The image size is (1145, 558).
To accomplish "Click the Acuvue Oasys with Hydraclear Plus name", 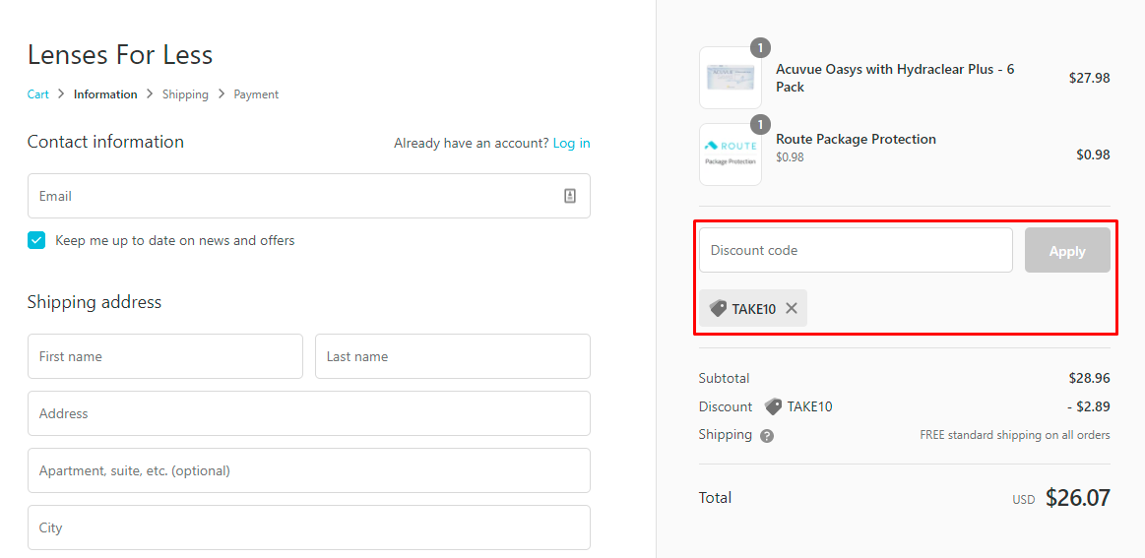I will (895, 78).
